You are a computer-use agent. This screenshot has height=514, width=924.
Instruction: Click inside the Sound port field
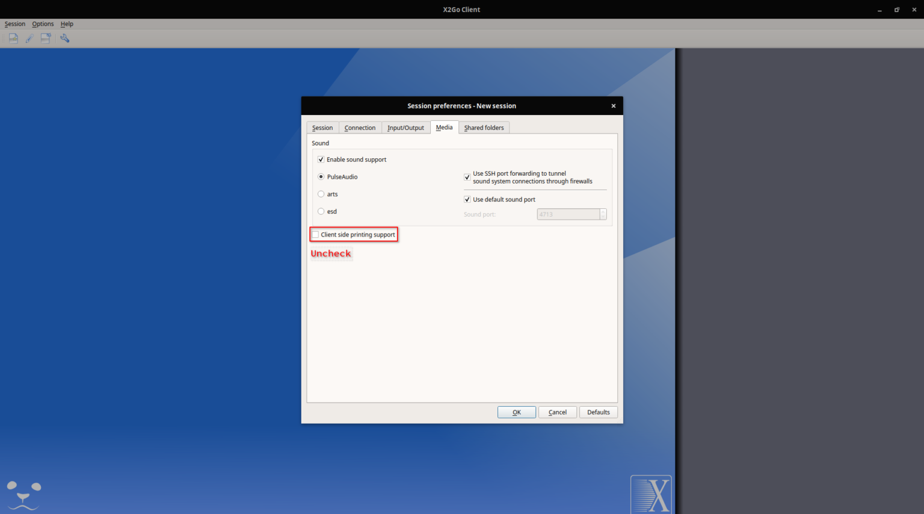pos(568,214)
